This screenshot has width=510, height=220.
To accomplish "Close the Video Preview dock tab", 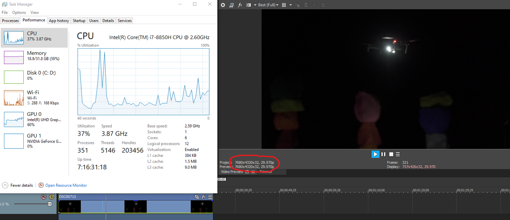I will point(253,172).
